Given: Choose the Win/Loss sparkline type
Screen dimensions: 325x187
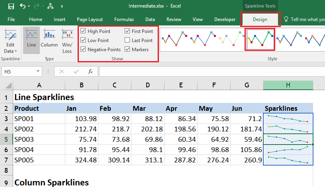Looking at the screenshot, I should click(x=67, y=40).
